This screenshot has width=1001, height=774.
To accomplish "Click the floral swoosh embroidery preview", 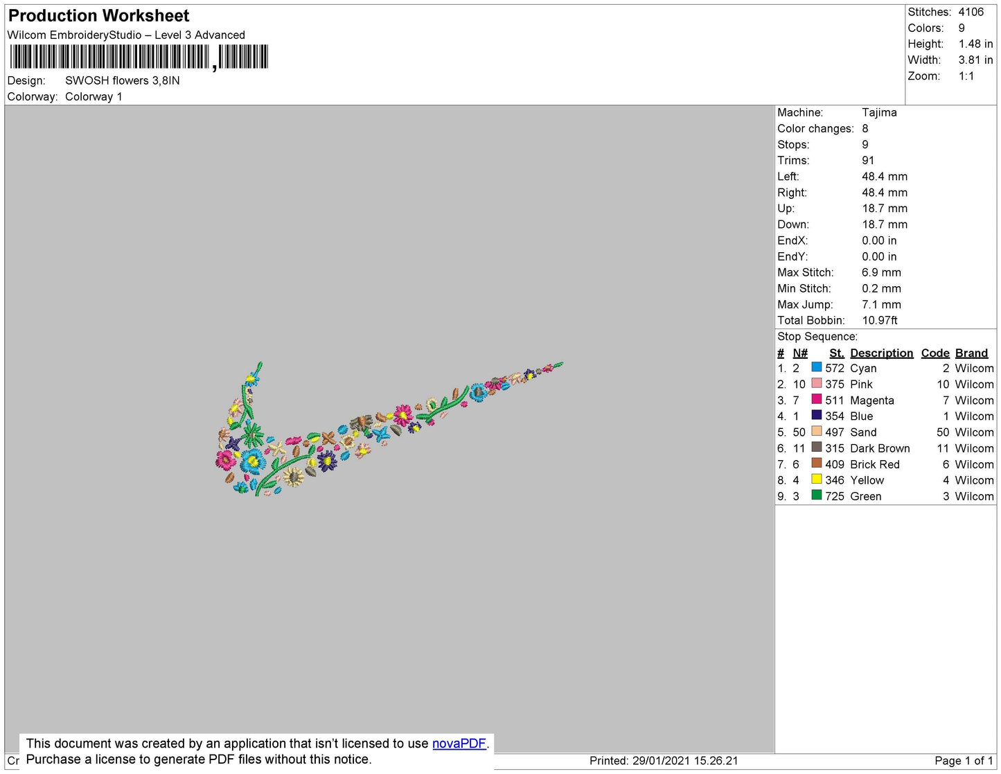I will point(389,429).
